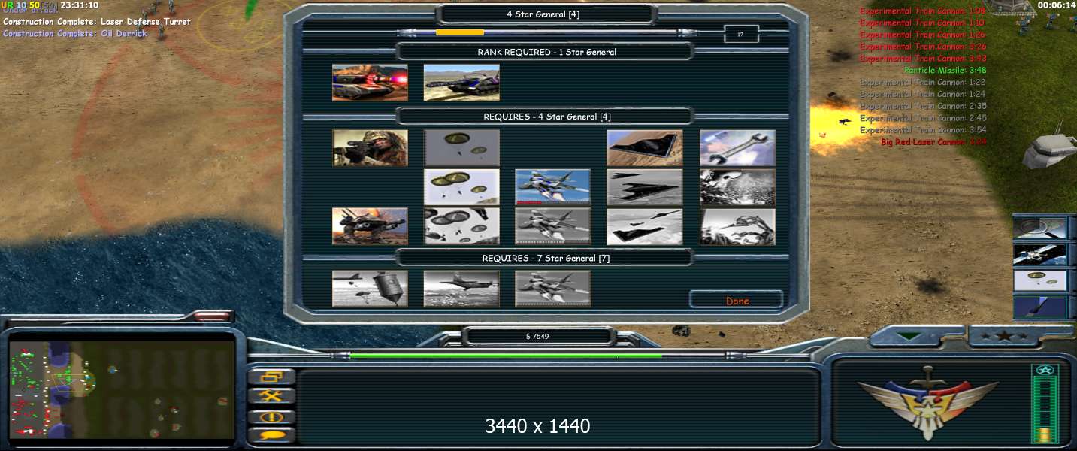This screenshot has height=451, width=1077.
Task: Select the colored paratroop drop icon
Action: [x=461, y=187]
